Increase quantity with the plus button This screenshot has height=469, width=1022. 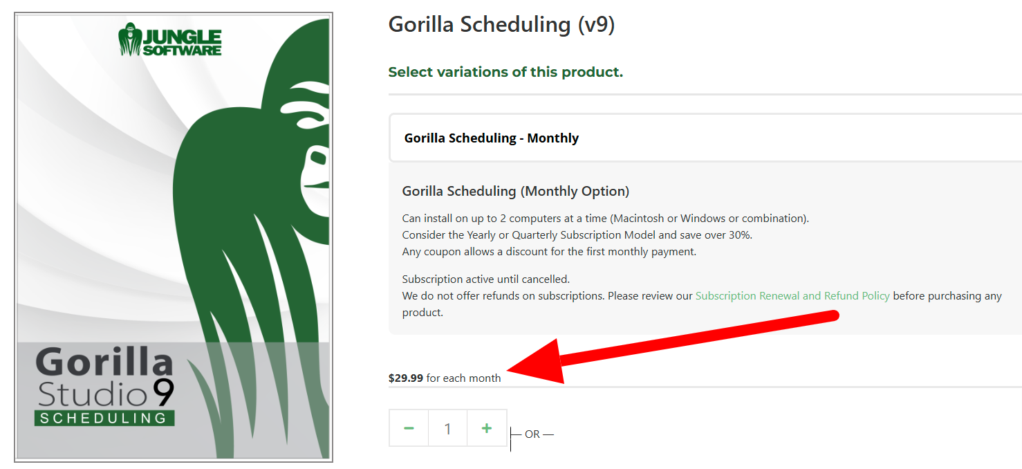pos(487,428)
